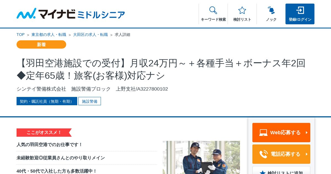331x174 pixels.
Task: Click the 新着 orange badge
Action: click(41, 44)
